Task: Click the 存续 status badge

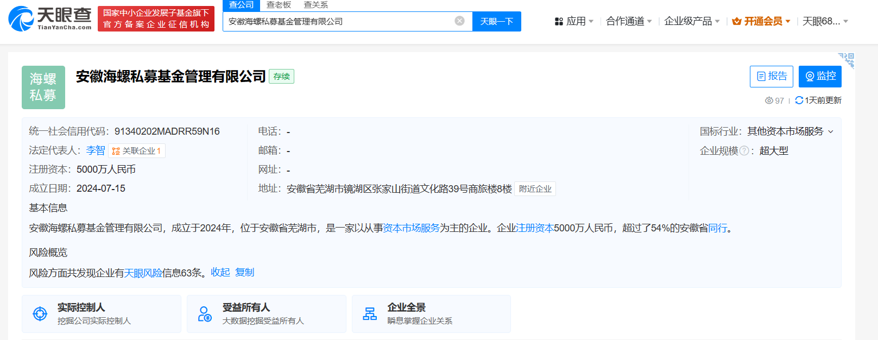Action: pyautogui.click(x=281, y=77)
